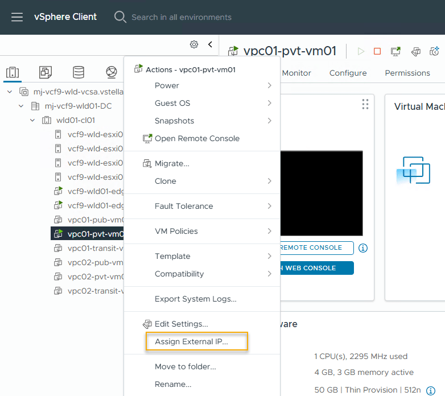Launch console via toolbar monitor icon
Screen dimensions: 445x396
(395, 51)
